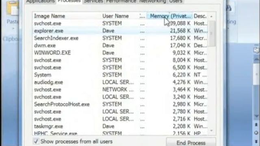
Task: Click the Paste icon in Word window
Action: click(12, 9)
